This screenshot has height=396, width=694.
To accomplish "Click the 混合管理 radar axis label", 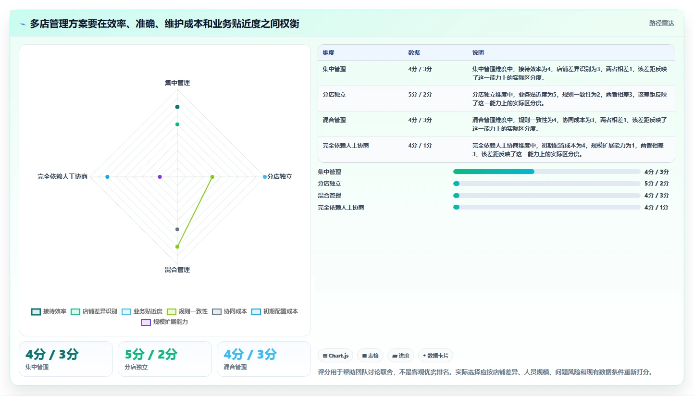I will pyautogui.click(x=177, y=270).
